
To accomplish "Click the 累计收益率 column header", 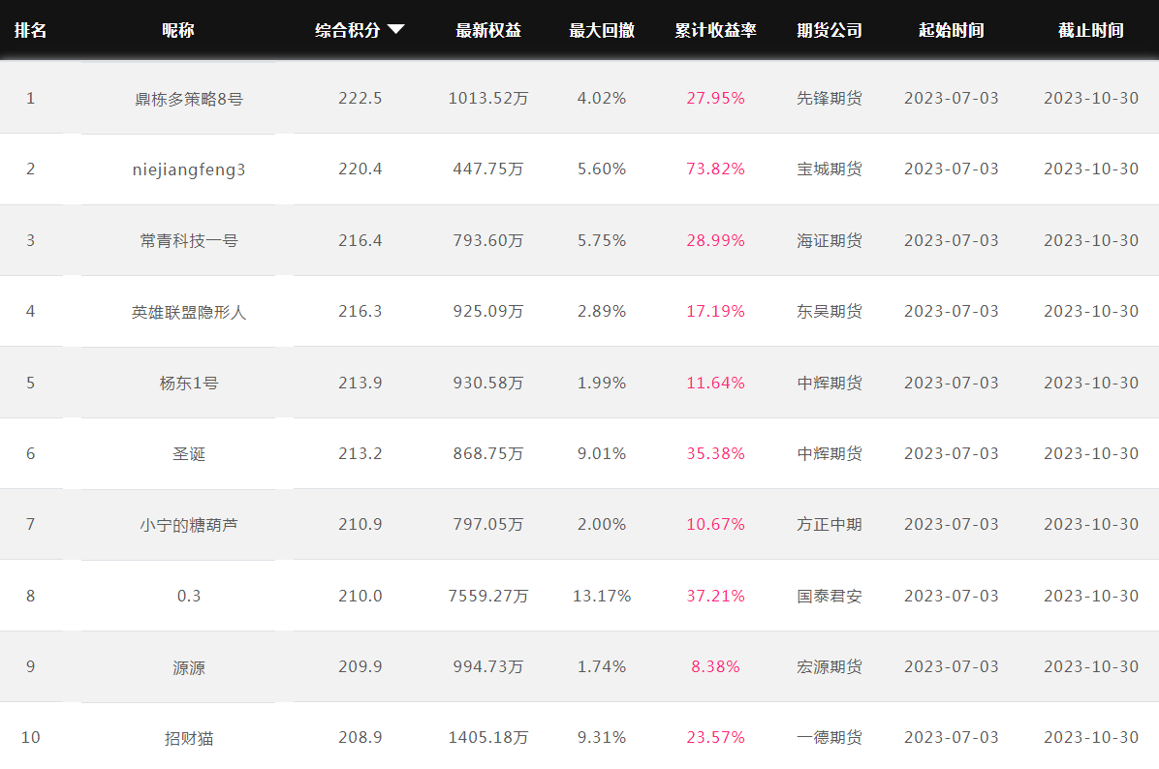I will [715, 30].
